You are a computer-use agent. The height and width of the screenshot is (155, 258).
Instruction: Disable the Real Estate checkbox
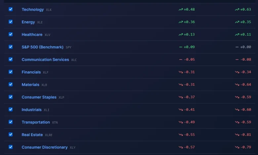pyautogui.click(x=11, y=135)
